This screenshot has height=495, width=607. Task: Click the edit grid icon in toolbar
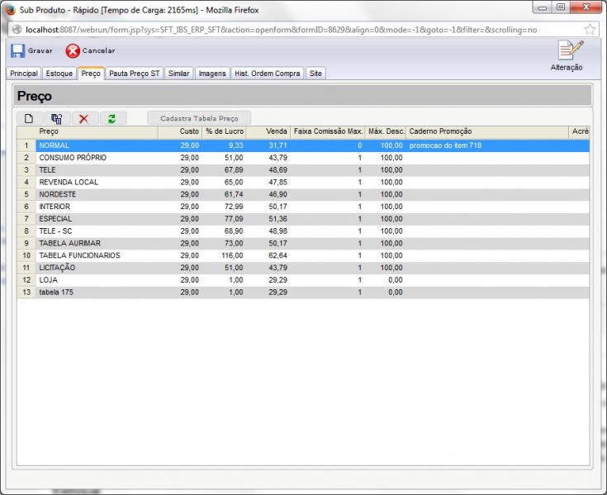click(x=57, y=118)
